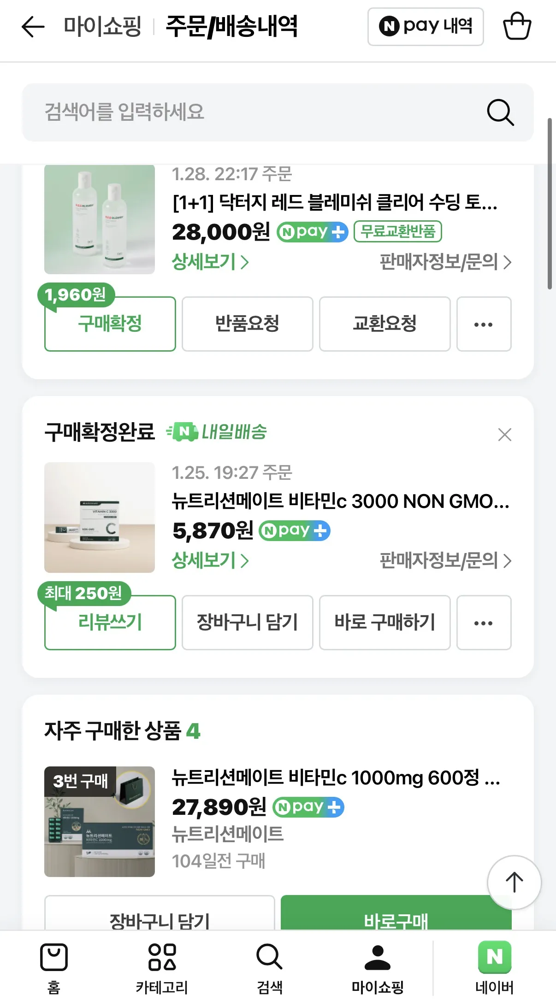Expand 판매자정보/문의 for the 비타민c 3000 order

[x=445, y=561]
